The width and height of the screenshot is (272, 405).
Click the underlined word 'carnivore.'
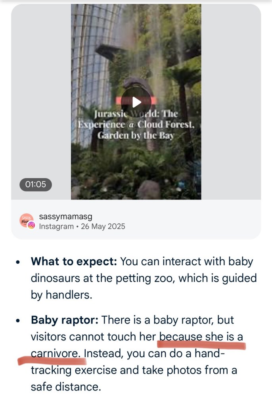click(58, 354)
